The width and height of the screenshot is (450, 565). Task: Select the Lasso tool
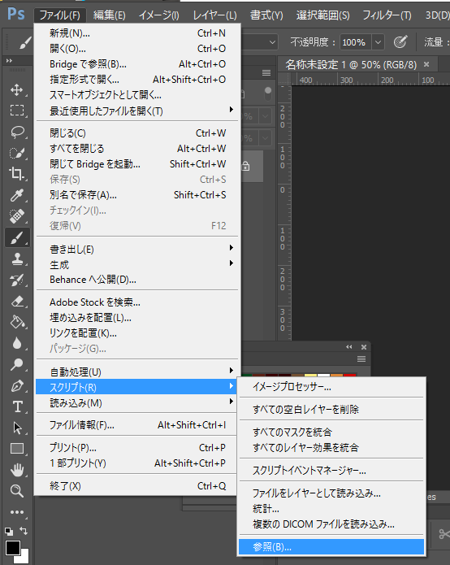coord(16,132)
